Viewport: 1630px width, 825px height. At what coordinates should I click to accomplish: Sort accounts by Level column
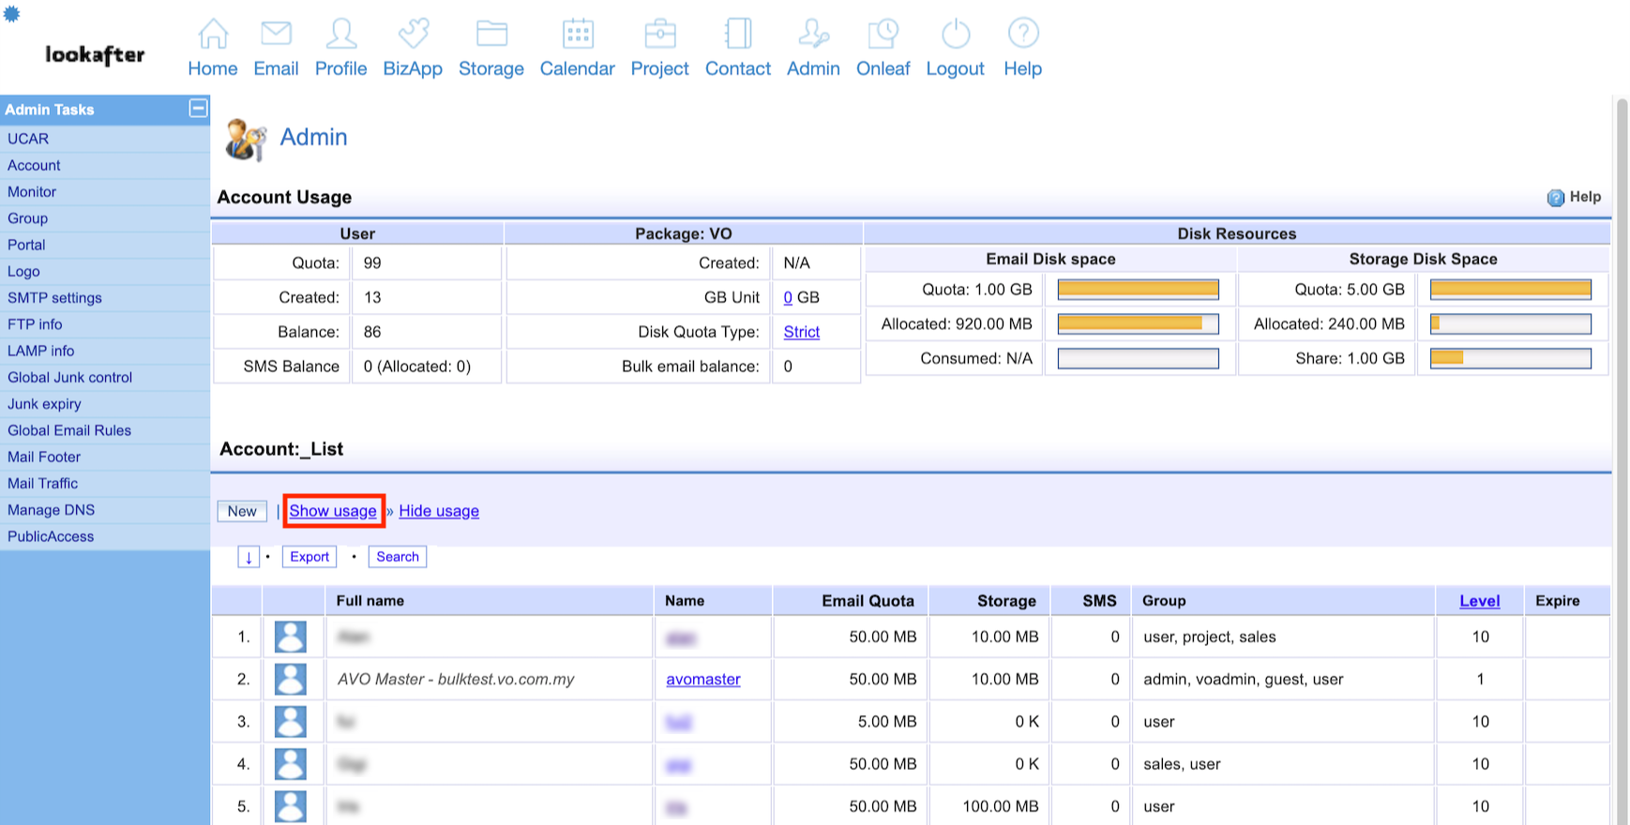coord(1479,601)
